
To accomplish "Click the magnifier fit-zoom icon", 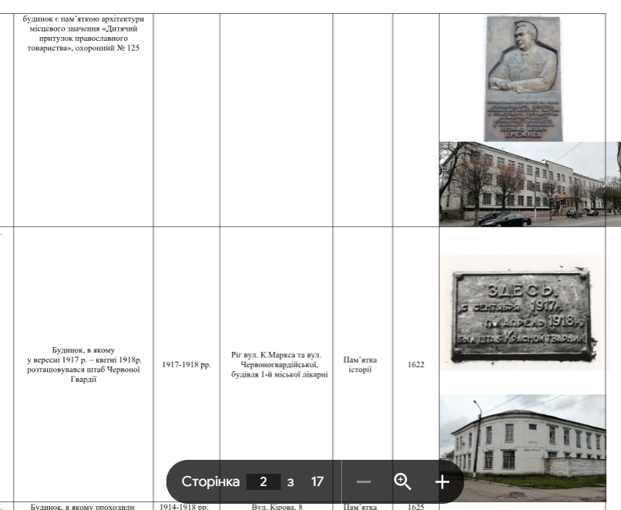I will pyautogui.click(x=402, y=481).
